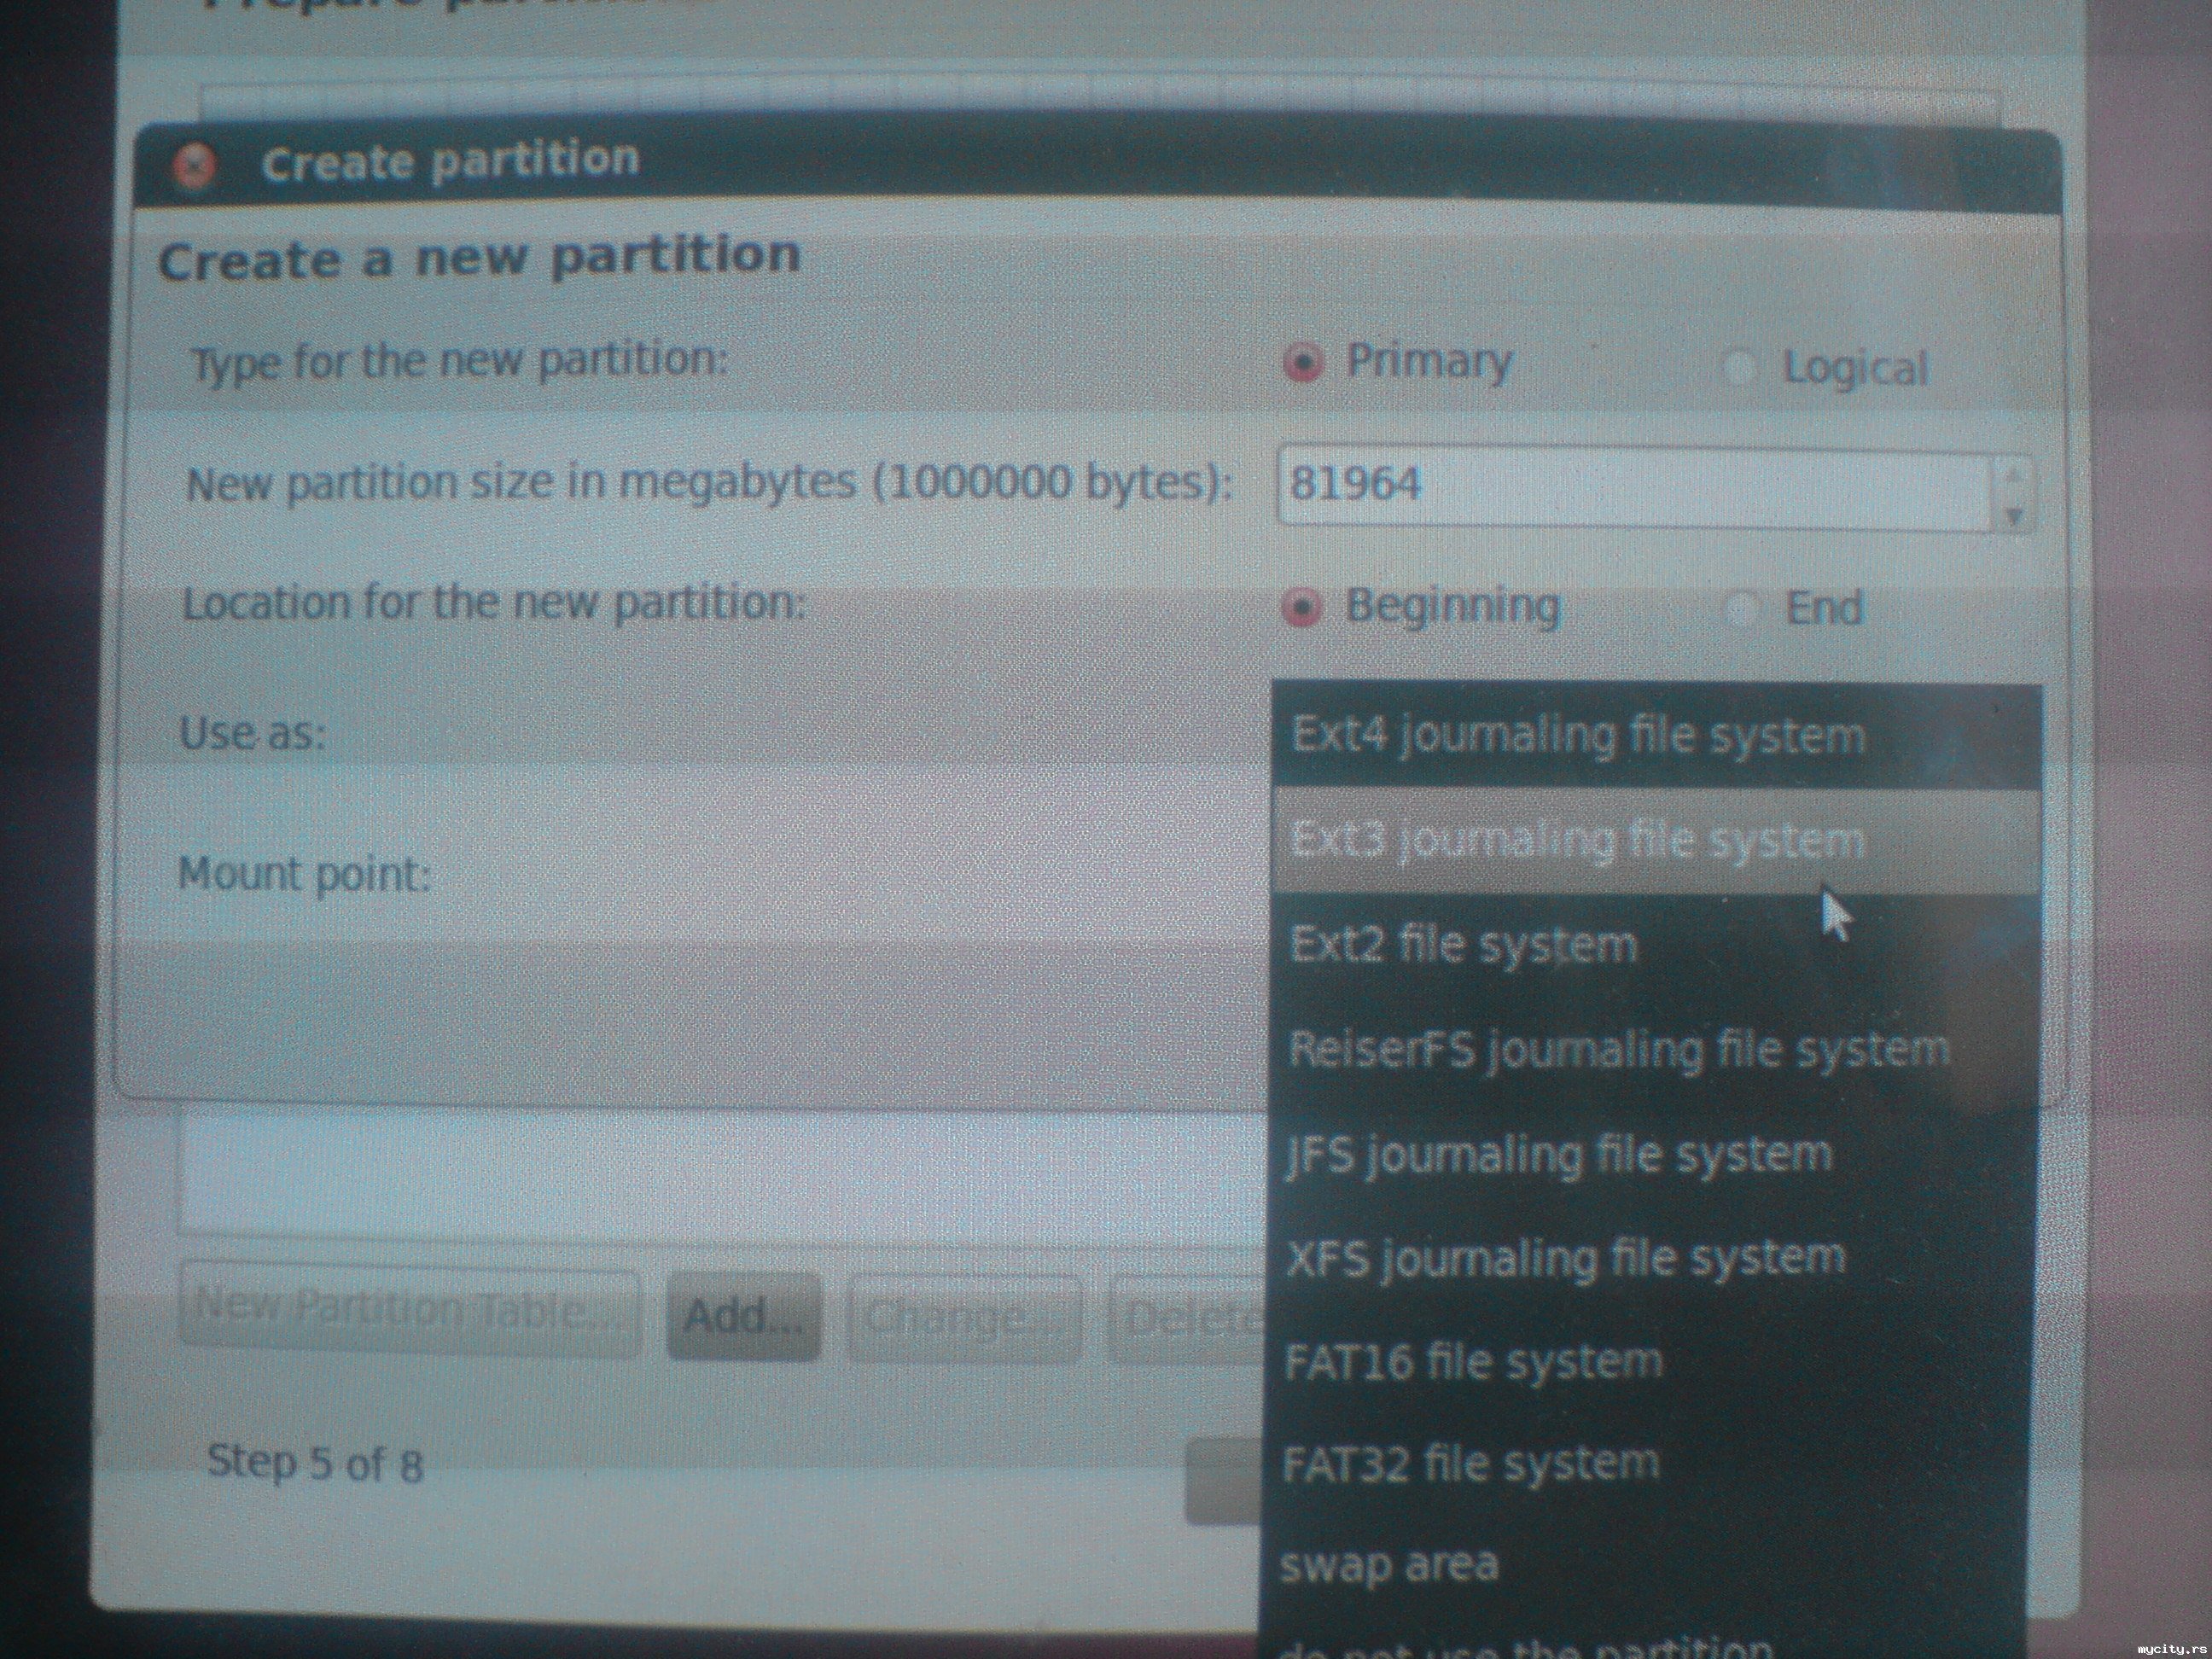2212x1659 pixels.
Task: Choose Beginning as partition location
Action: (x=1303, y=607)
